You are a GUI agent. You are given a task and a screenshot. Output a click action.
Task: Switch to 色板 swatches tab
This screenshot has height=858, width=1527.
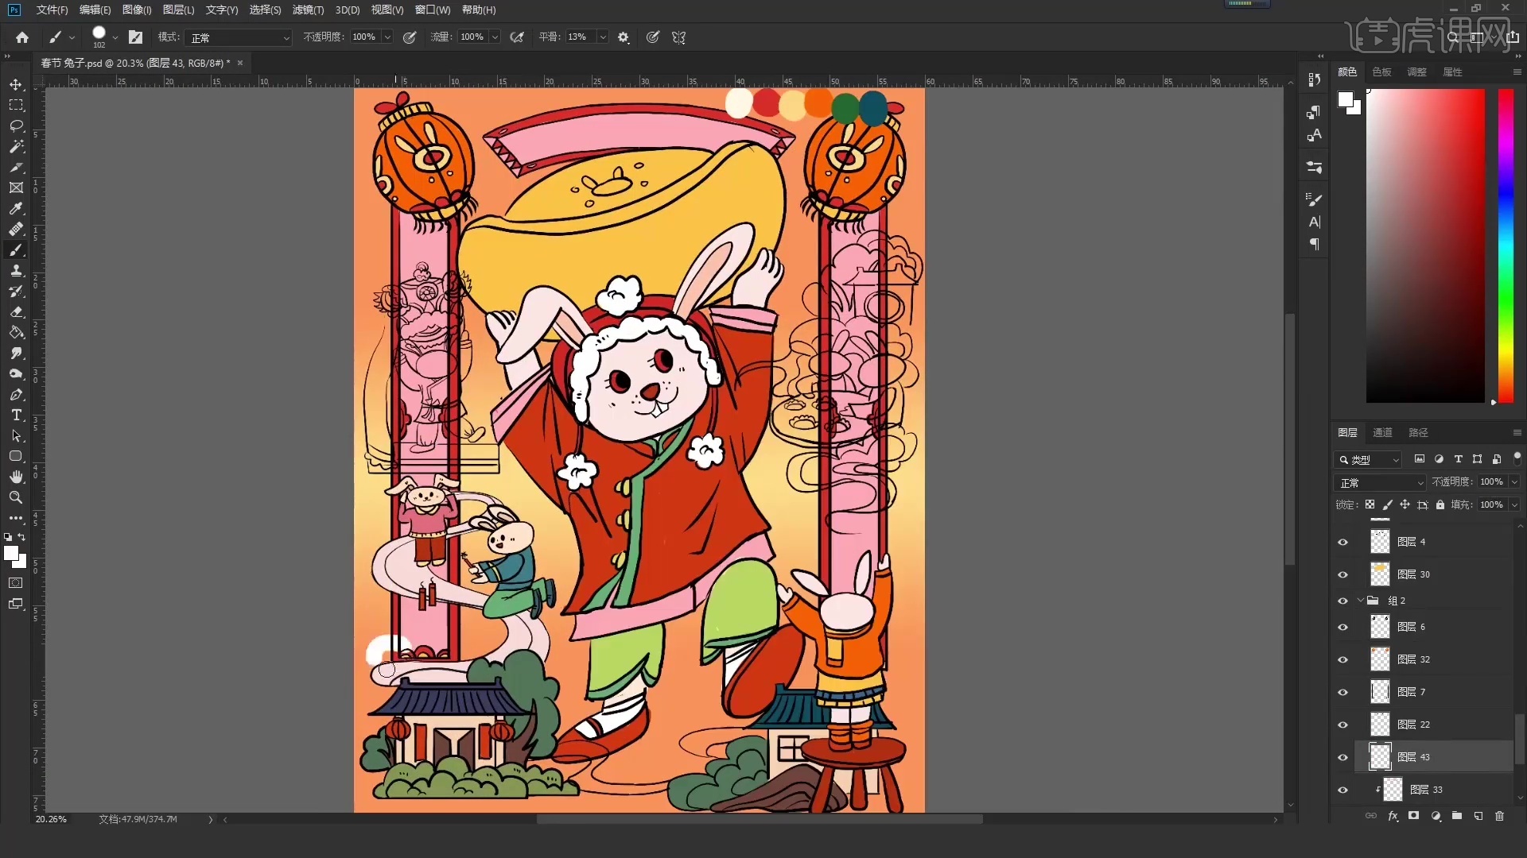[1382, 71]
